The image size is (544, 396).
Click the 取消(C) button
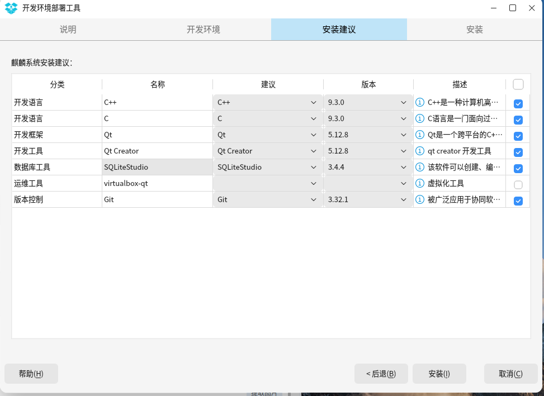coord(510,374)
